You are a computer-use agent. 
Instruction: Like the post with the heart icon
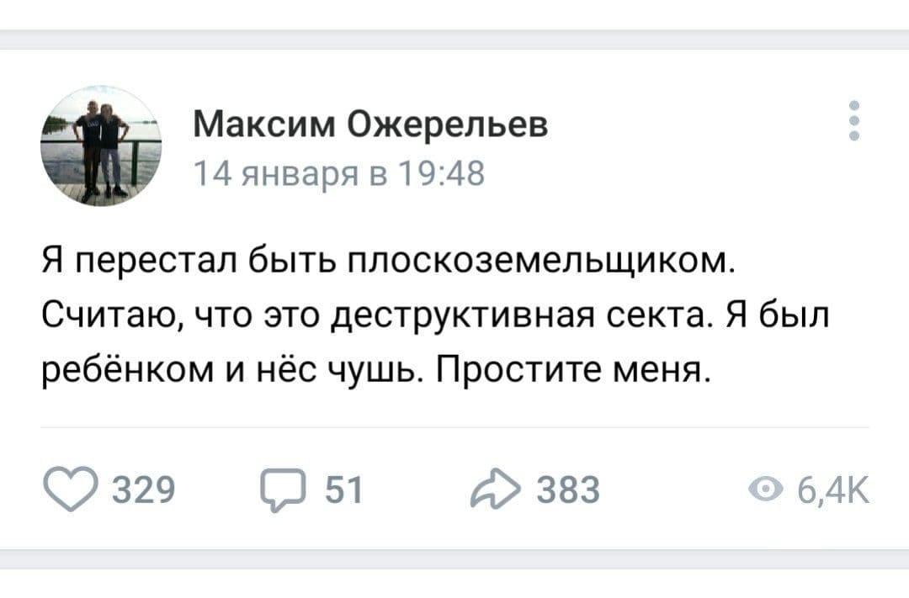(x=72, y=488)
